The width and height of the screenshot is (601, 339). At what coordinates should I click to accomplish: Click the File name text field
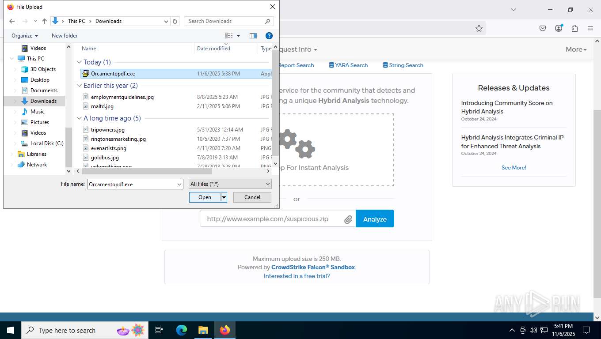132,184
